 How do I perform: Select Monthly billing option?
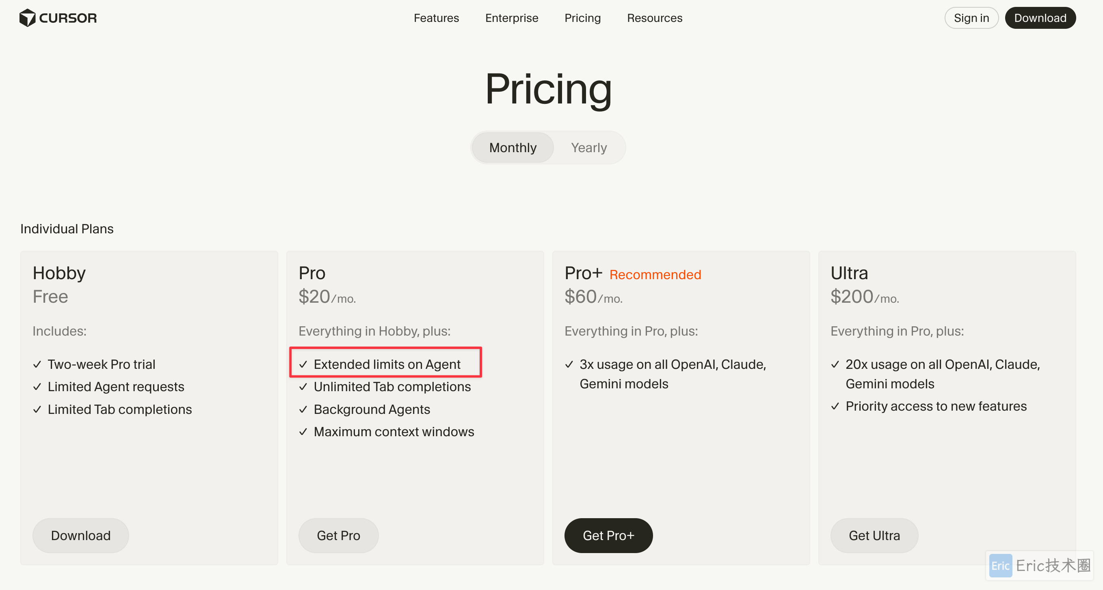513,148
